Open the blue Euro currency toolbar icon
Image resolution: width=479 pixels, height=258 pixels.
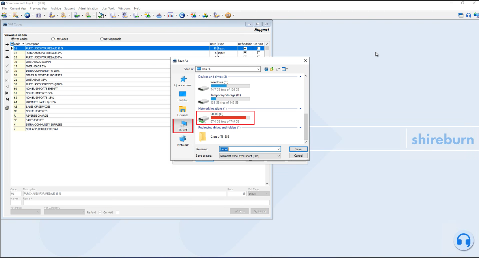(182, 15)
